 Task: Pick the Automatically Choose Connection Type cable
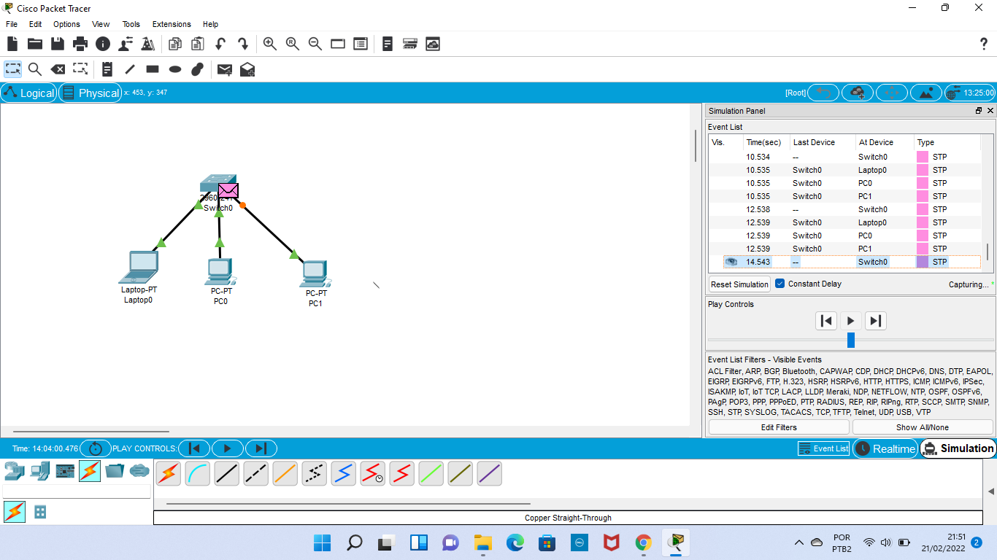(169, 474)
